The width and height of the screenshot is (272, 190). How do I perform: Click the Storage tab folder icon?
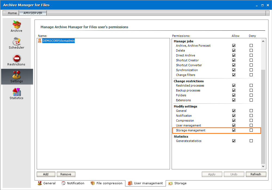(171, 183)
